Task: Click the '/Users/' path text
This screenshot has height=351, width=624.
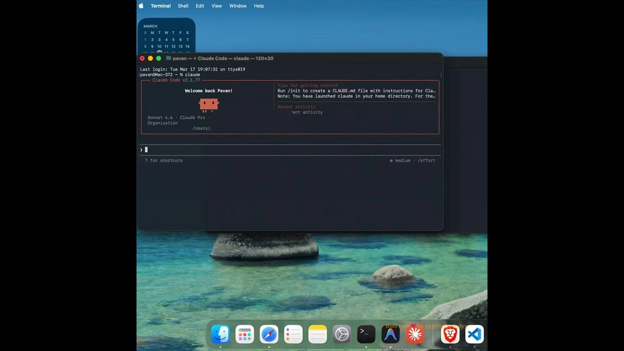Action: click(202, 128)
